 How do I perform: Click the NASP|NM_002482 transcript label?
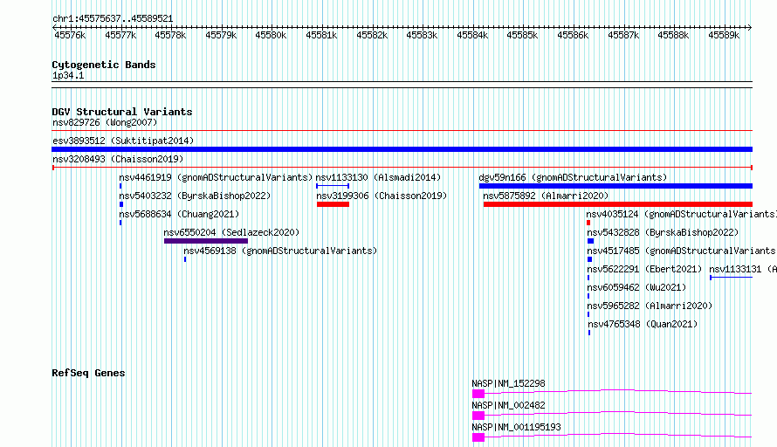pos(508,405)
